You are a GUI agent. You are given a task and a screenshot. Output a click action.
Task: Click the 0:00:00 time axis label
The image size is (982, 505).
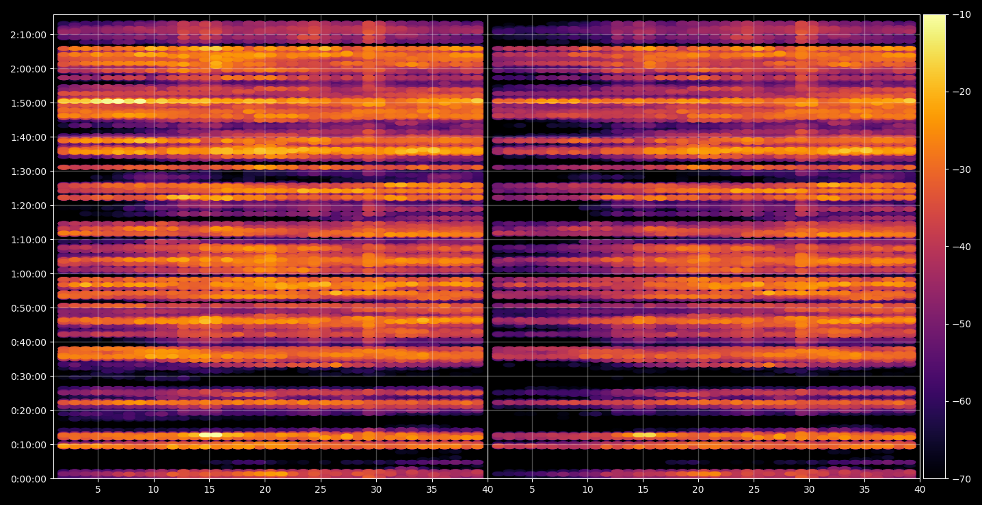(29, 478)
